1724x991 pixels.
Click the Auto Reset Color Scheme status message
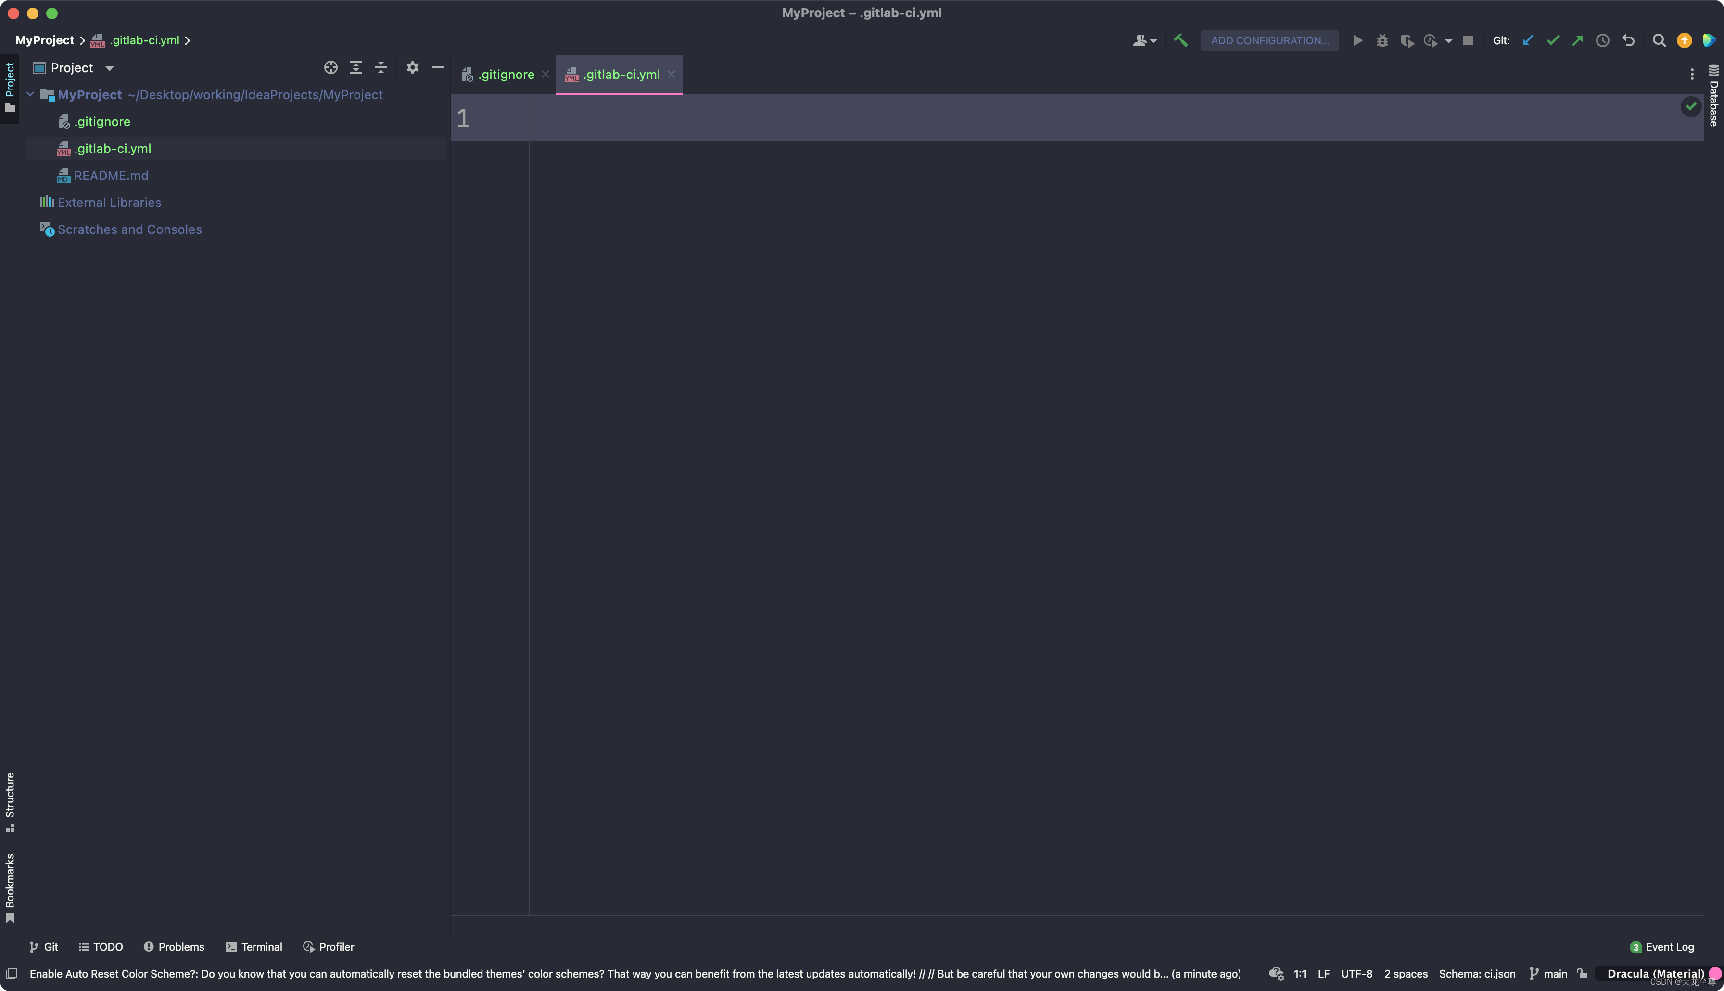pyautogui.click(x=634, y=973)
